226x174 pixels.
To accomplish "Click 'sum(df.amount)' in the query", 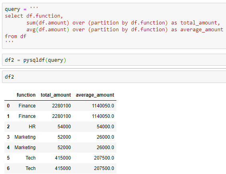I will point(48,23).
